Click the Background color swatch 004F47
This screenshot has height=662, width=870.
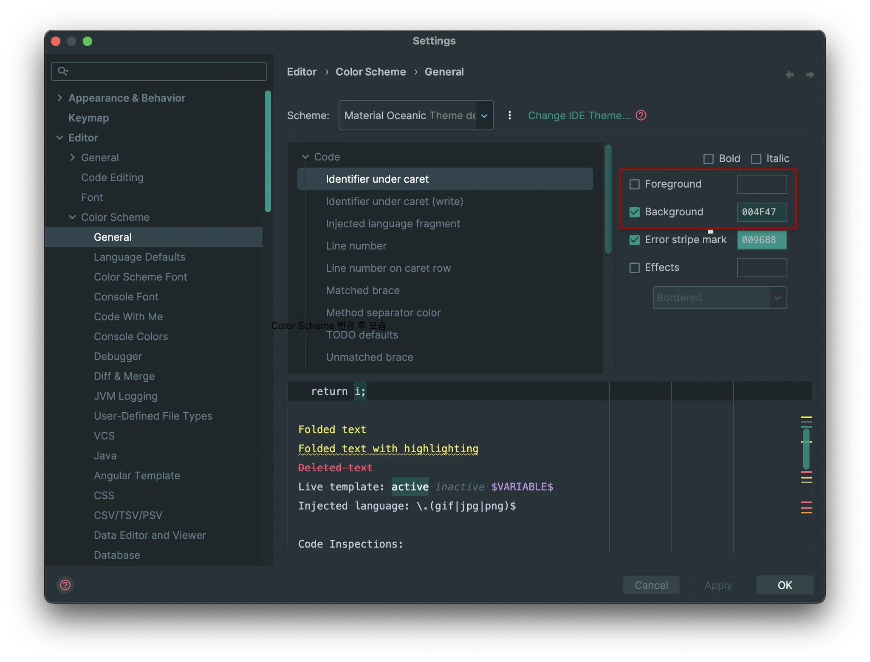(761, 212)
